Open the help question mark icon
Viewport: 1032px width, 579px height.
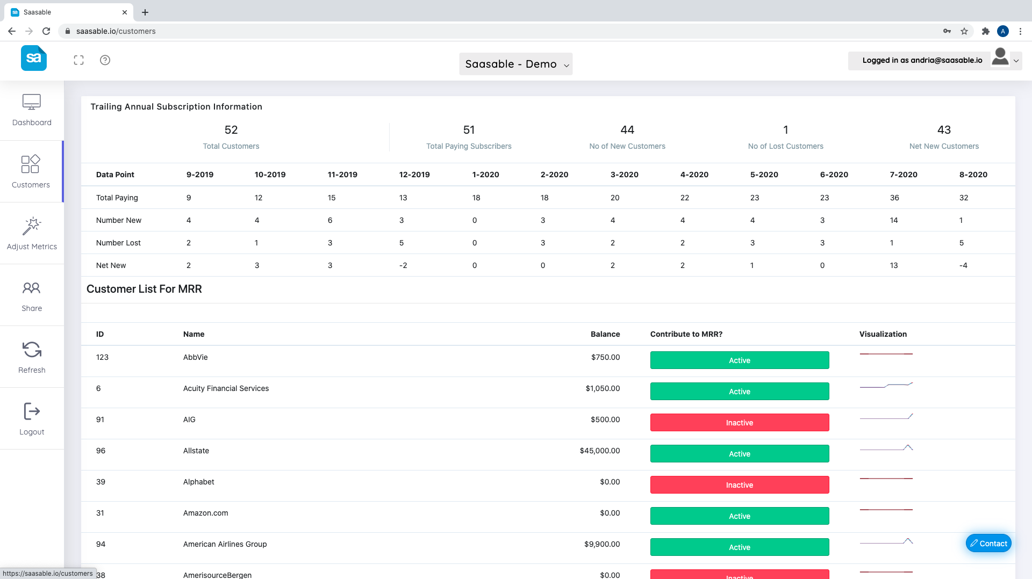[105, 60]
